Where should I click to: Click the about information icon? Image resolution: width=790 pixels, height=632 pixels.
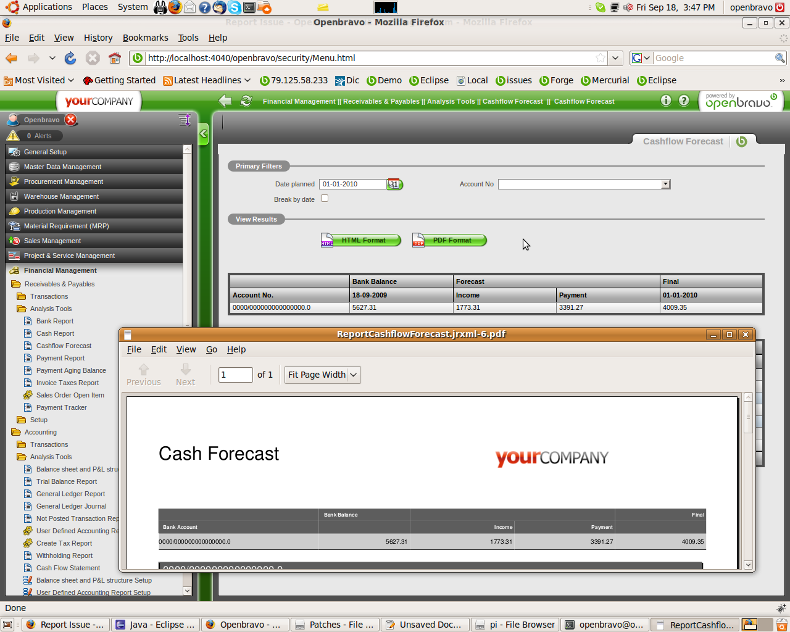666,101
